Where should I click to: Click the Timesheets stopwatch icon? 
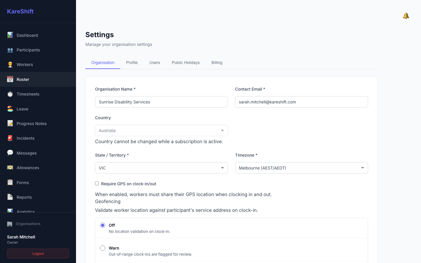(x=10, y=94)
